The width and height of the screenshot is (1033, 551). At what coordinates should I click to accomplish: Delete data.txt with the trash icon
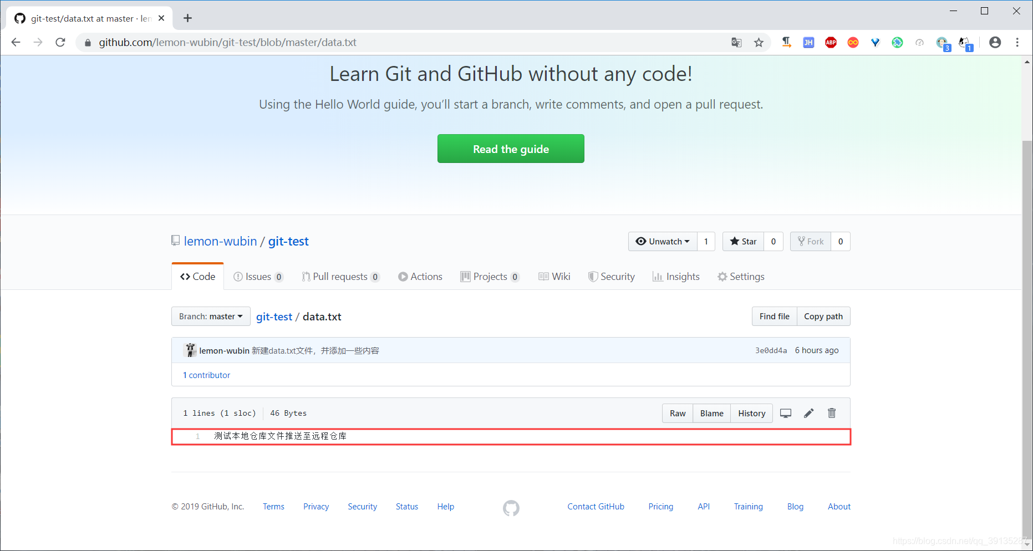click(x=832, y=413)
